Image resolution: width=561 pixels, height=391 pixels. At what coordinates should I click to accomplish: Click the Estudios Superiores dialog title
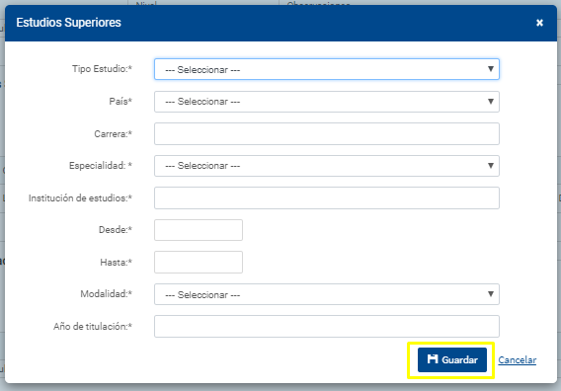point(69,23)
